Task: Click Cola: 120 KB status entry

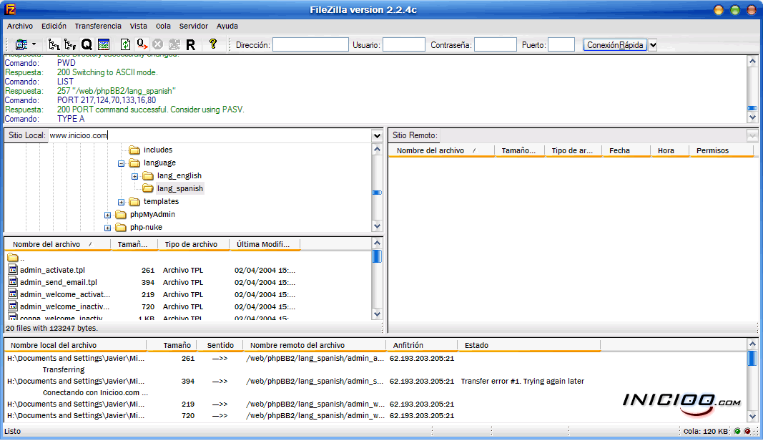Action: (706, 431)
